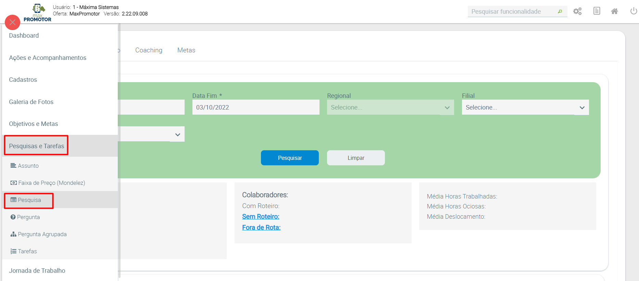Open the Sem Roteiro link

pos(261,217)
